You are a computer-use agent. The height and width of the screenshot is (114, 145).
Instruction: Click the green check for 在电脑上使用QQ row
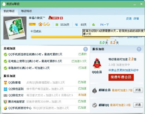(x=6, y=61)
